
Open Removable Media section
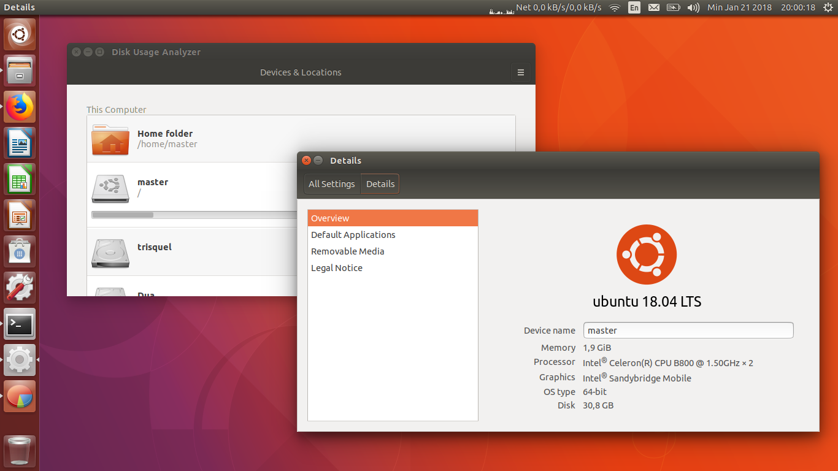click(x=393, y=251)
